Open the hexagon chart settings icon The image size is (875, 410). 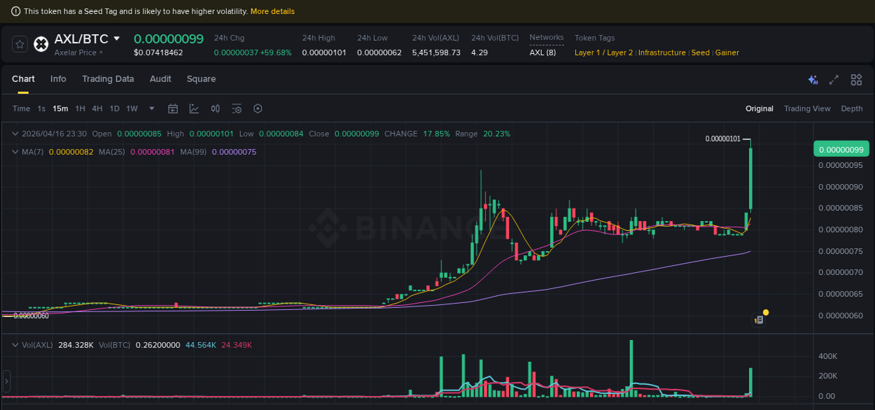[x=258, y=108]
